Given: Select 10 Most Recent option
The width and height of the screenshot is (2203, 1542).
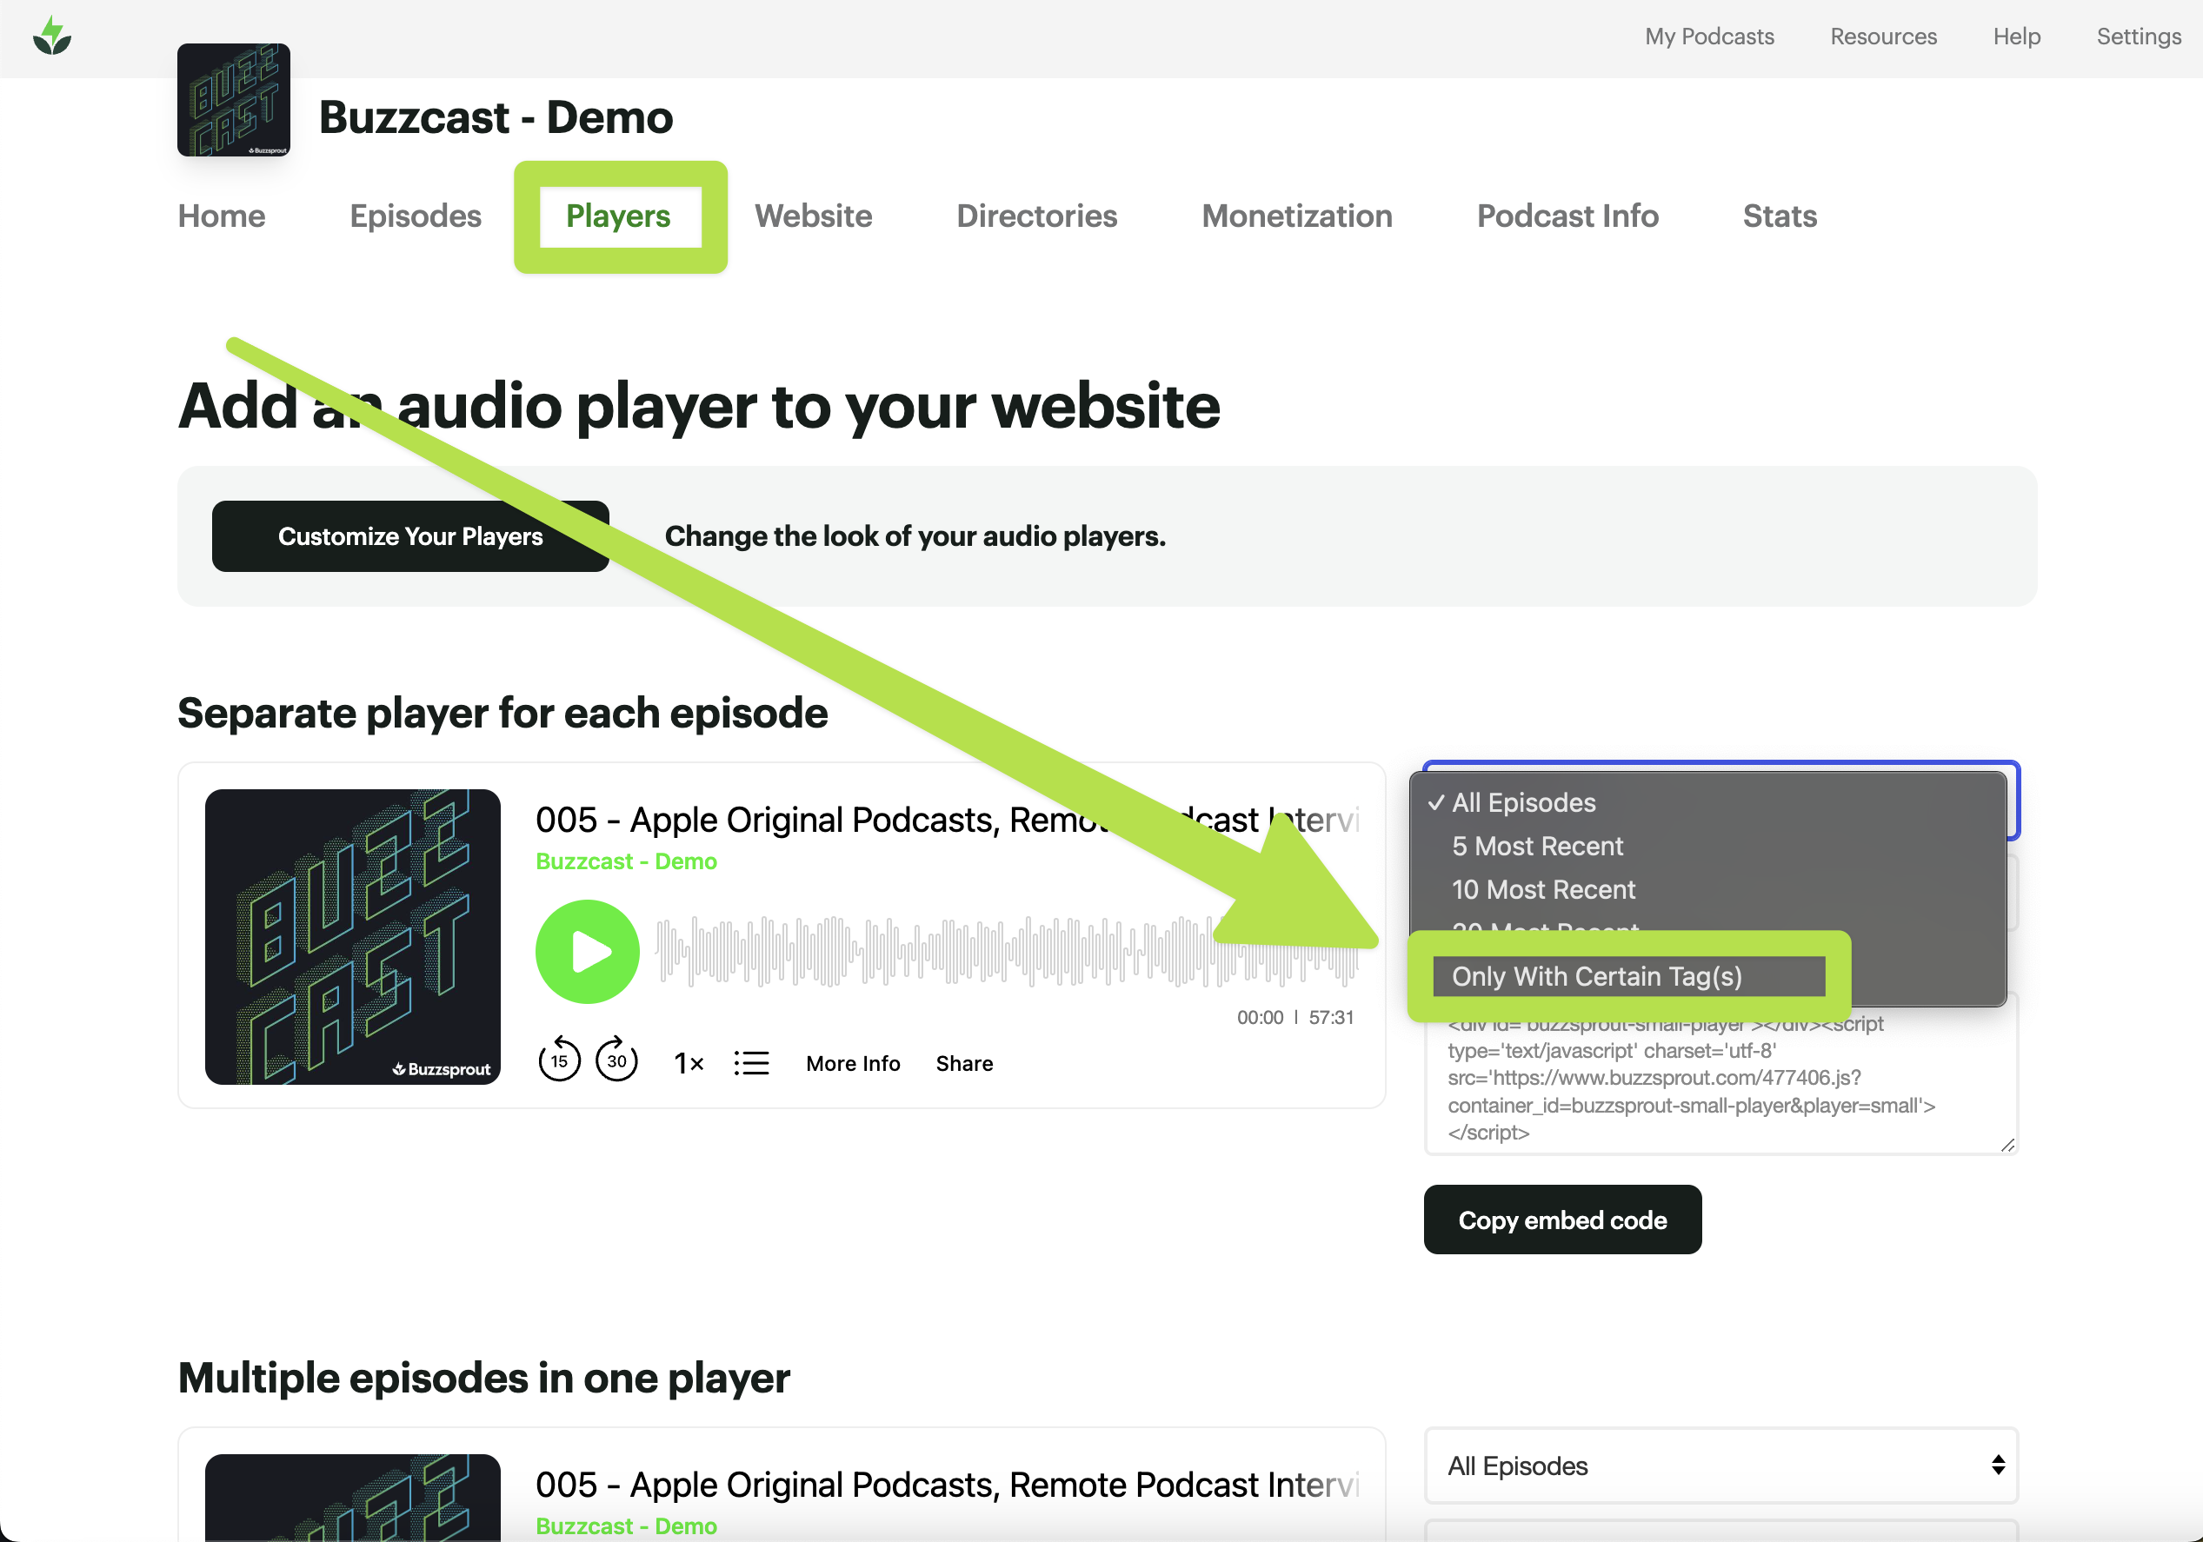Looking at the screenshot, I should click(1543, 889).
